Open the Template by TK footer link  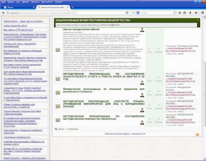(x=139, y=134)
